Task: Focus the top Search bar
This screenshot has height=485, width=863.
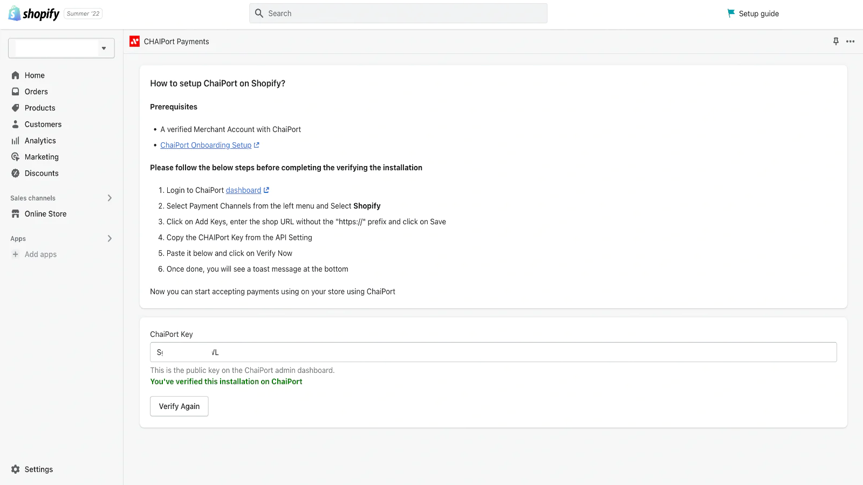Action: coord(398,13)
